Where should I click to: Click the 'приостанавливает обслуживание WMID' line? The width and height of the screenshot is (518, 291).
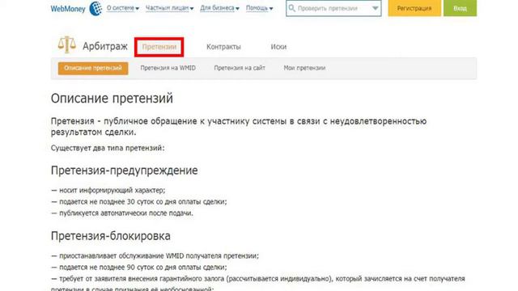pos(155,255)
